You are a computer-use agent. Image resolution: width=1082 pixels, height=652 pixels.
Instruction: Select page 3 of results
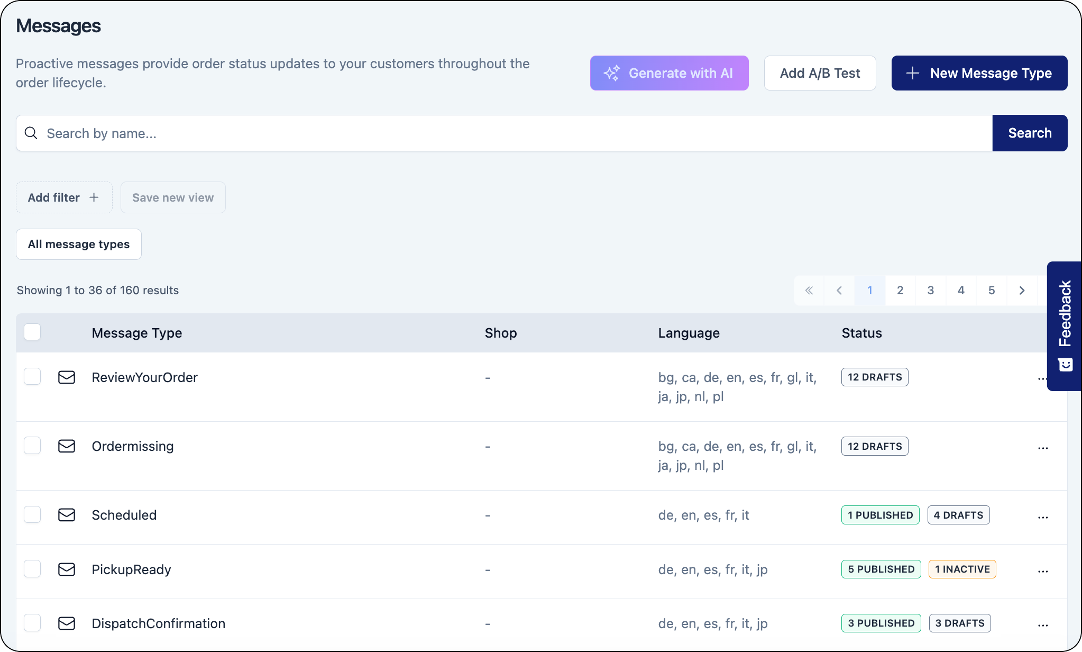click(931, 290)
